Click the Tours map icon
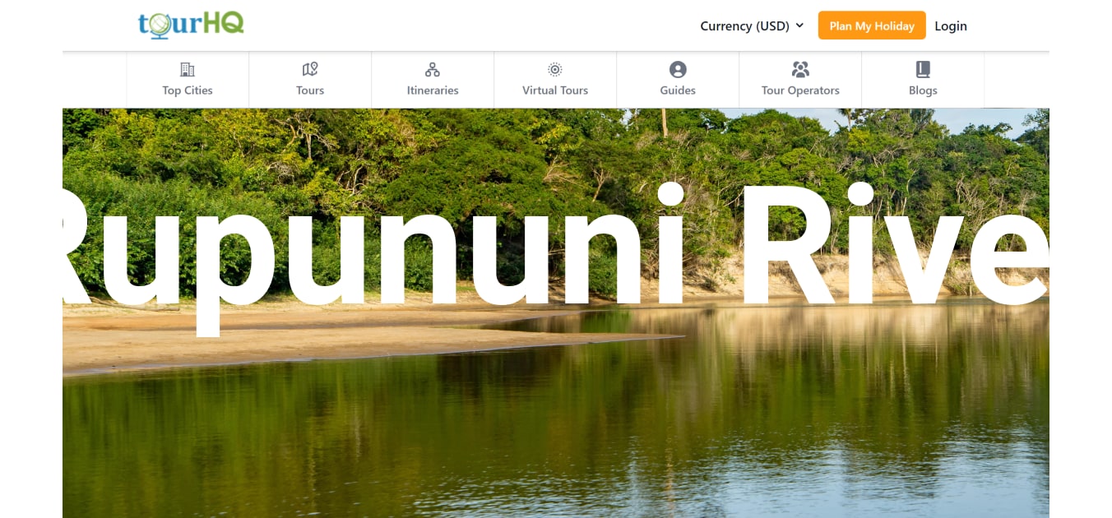 click(310, 69)
